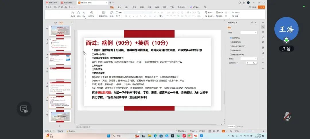Screen dimensions: 310x139
Task: Click the 格式刷 format painter icon
Action: pos(73,13)
